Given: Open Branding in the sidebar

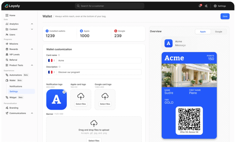Looking at the screenshot, I should [12, 108].
